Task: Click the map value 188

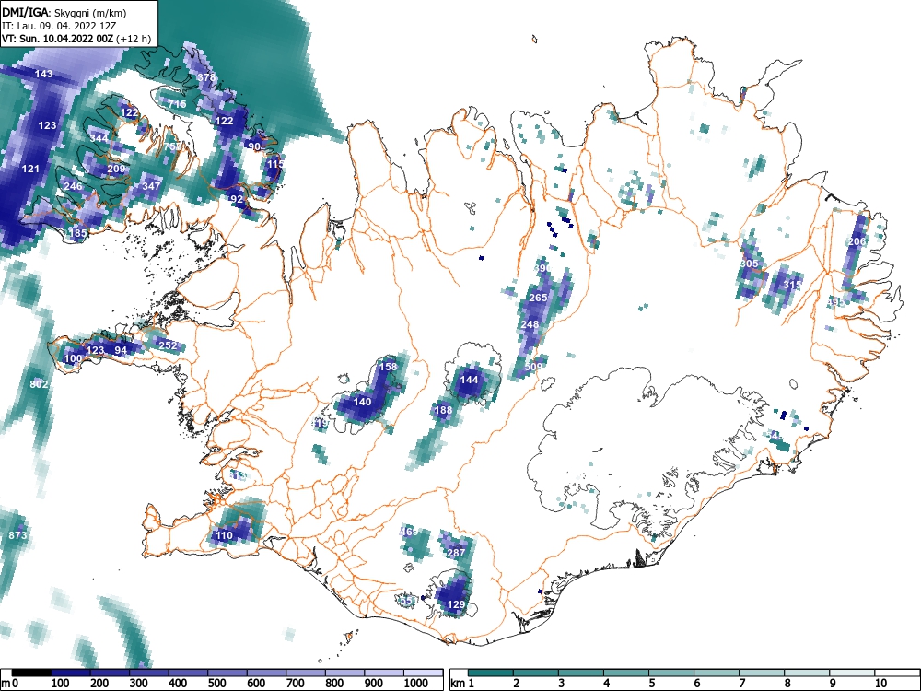Action: [x=443, y=411]
